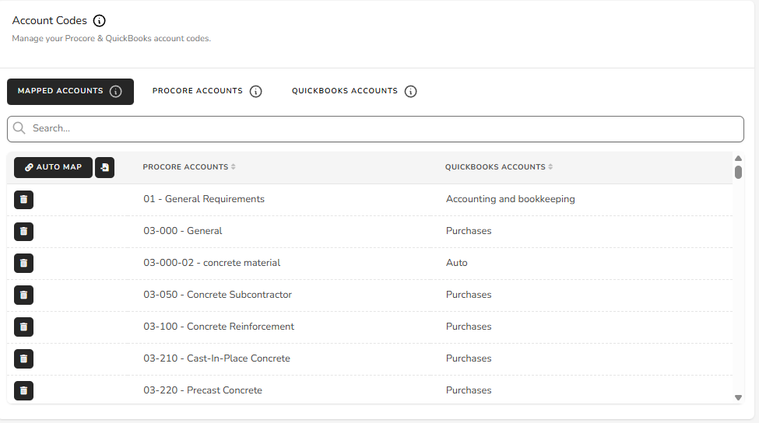Delete the 03-000 - General mapping
This screenshot has height=423, width=759.
tap(23, 232)
